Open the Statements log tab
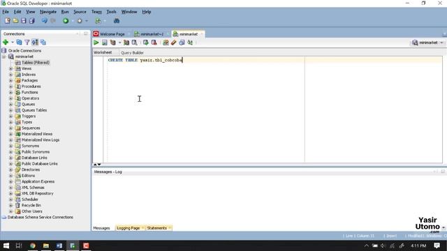Screen dimensions: 447x251 [156, 228]
